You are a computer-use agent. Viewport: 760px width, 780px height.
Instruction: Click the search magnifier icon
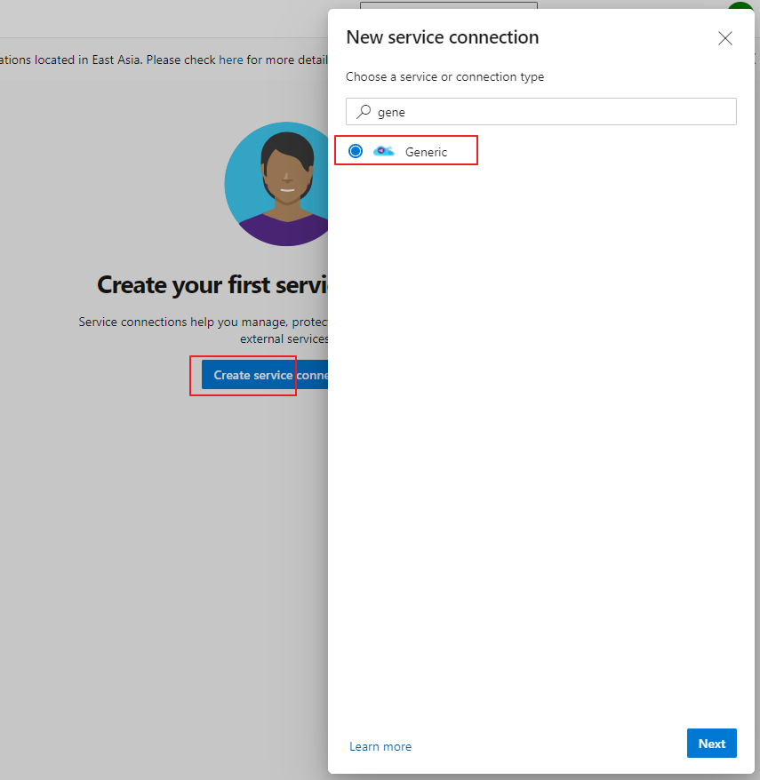coord(364,111)
